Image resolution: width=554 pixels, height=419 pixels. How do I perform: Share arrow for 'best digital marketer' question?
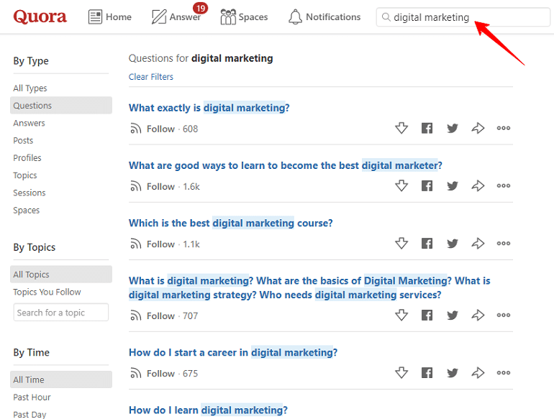click(478, 185)
